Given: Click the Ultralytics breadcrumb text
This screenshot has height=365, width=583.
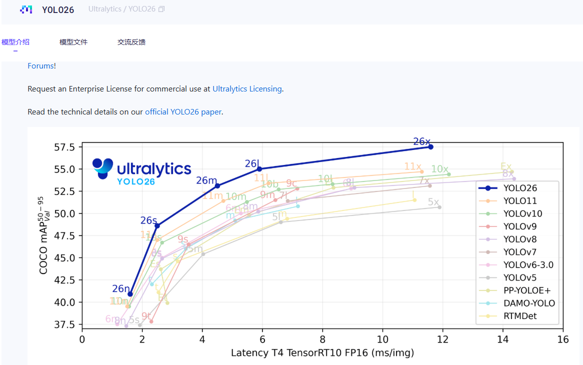Looking at the screenshot, I should click(104, 9).
